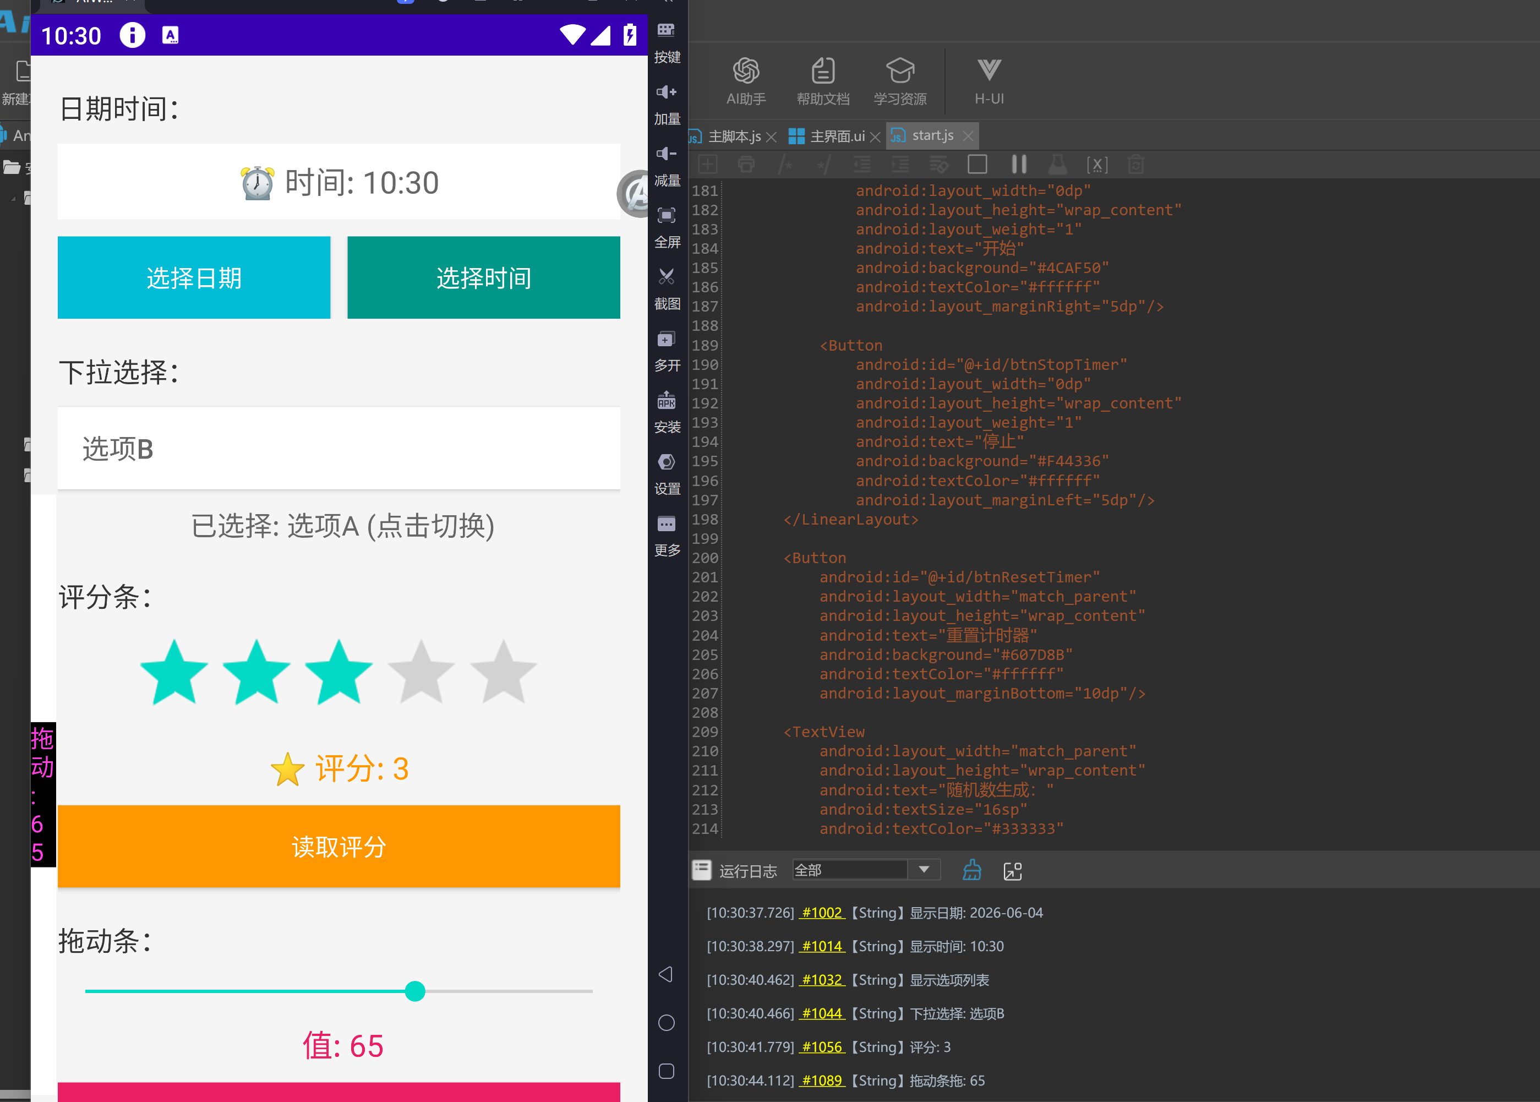The width and height of the screenshot is (1540, 1102).
Task: Click the print icon in editor toolbar
Action: (x=746, y=164)
